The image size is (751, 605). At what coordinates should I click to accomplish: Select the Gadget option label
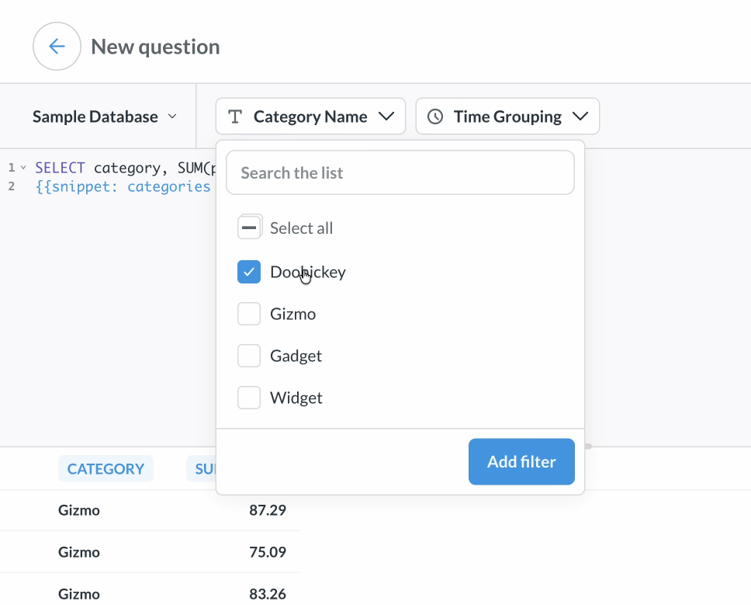pyautogui.click(x=296, y=356)
